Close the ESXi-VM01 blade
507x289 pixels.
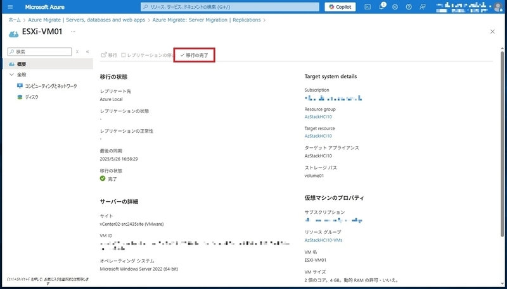point(492,32)
